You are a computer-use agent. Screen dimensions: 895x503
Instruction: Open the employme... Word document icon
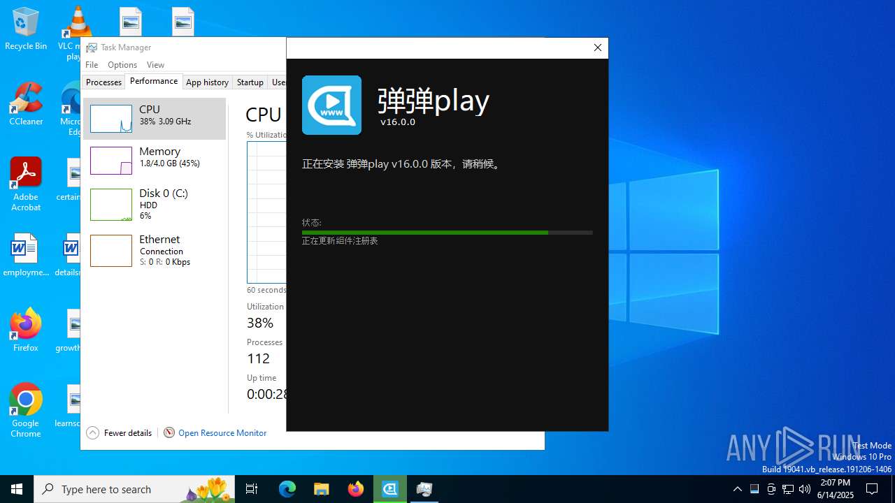[26, 256]
